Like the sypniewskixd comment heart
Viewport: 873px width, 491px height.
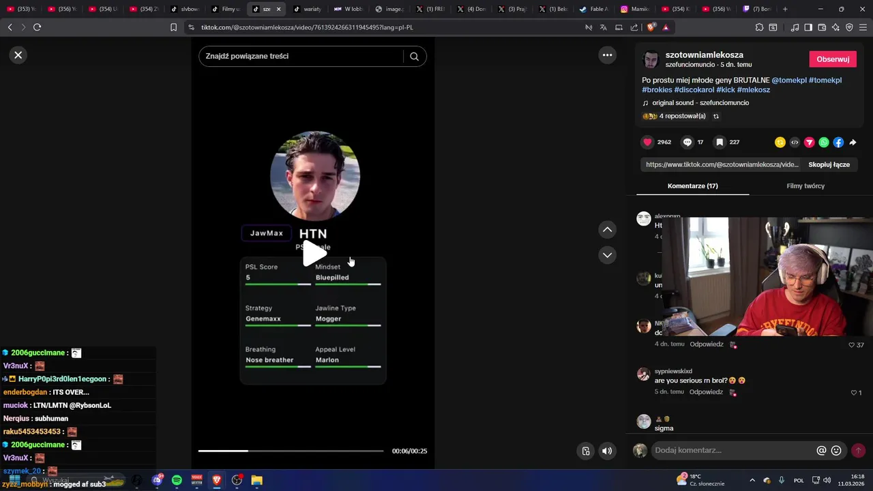(x=853, y=393)
